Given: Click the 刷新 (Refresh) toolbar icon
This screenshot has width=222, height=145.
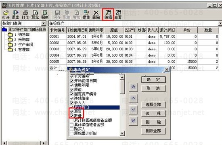Looking at the screenshot, I should (x=45, y=14).
